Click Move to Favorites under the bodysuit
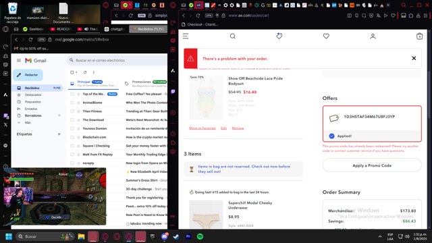Image resolution: width=432 pixels, height=243 pixels. [x=202, y=128]
